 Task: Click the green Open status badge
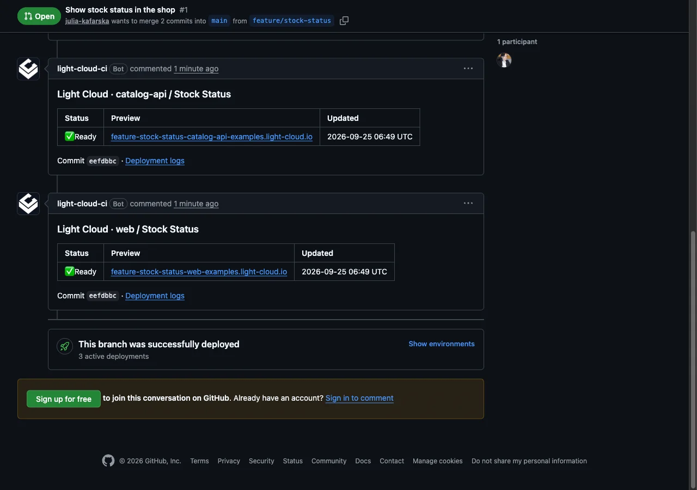click(x=39, y=16)
